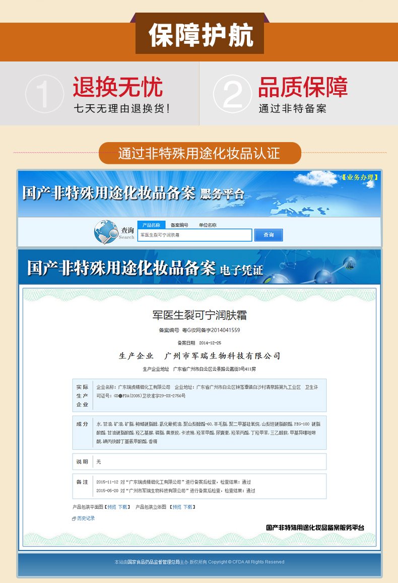Switch to the 备案编号 search tab
The width and height of the screenshot is (398, 583).
[x=179, y=225]
